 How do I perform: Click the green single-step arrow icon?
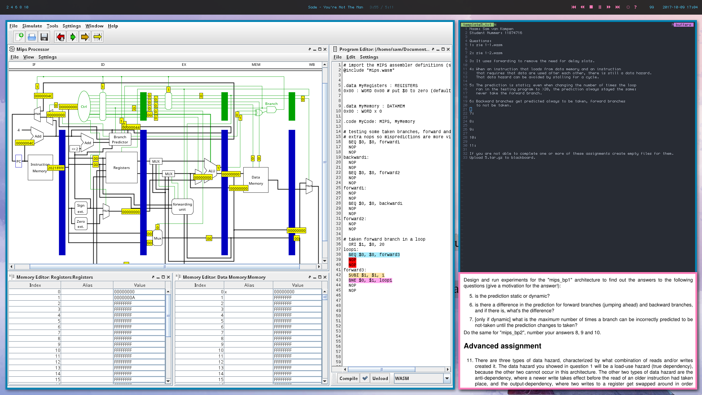pos(73,37)
